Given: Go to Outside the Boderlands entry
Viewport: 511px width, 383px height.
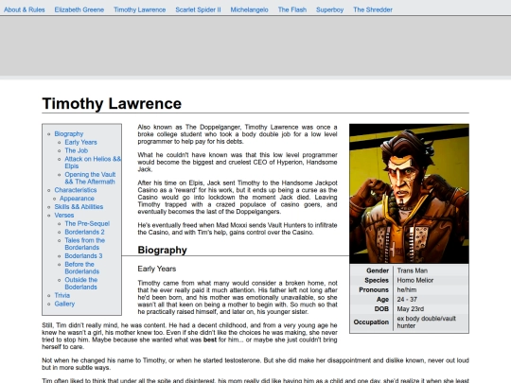Looking at the screenshot, I should (x=80, y=284).
